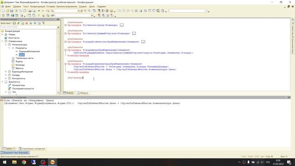Open the Сервис menu
295x166 pixels.
click(x=83, y=6)
